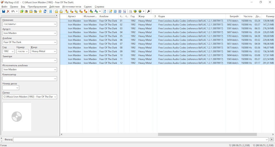Sort by the Год column header
The height and width of the screenshot is (147, 275).
tap(133, 16)
